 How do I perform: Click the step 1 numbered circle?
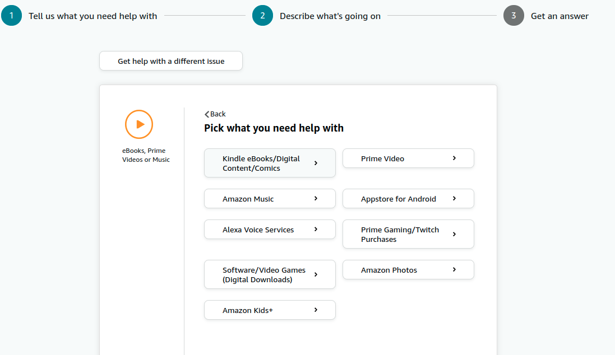tap(11, 16)
